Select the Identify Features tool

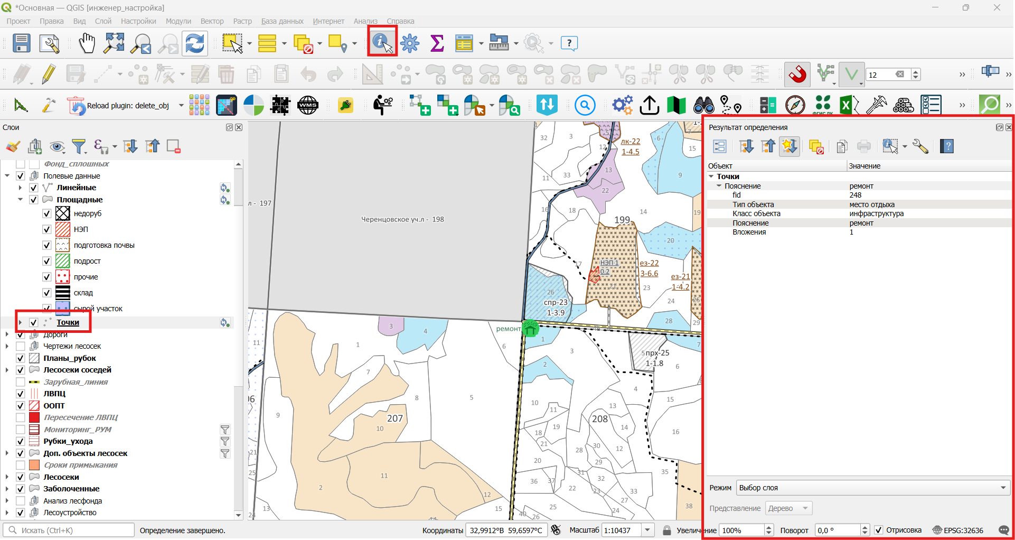382,43
